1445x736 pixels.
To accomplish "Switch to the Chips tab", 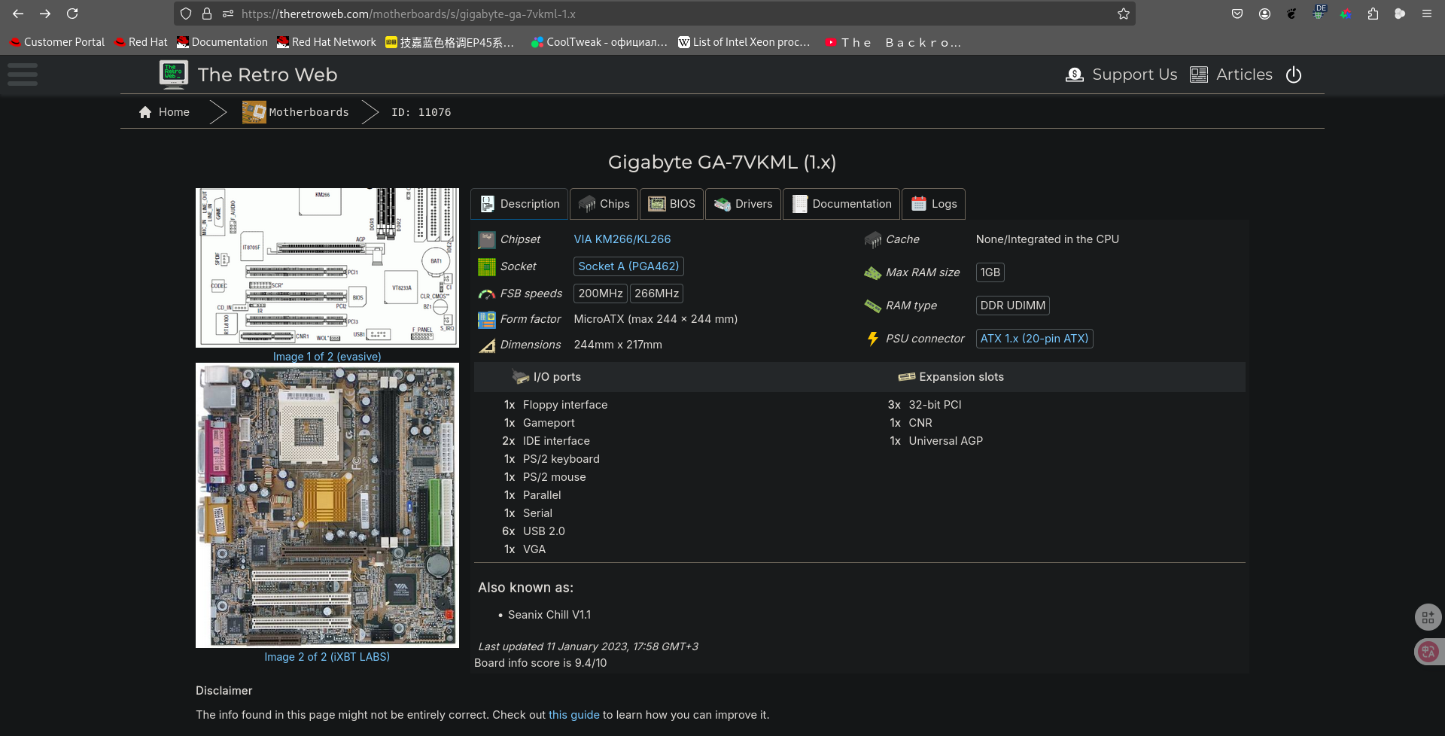I will (604, 204).
